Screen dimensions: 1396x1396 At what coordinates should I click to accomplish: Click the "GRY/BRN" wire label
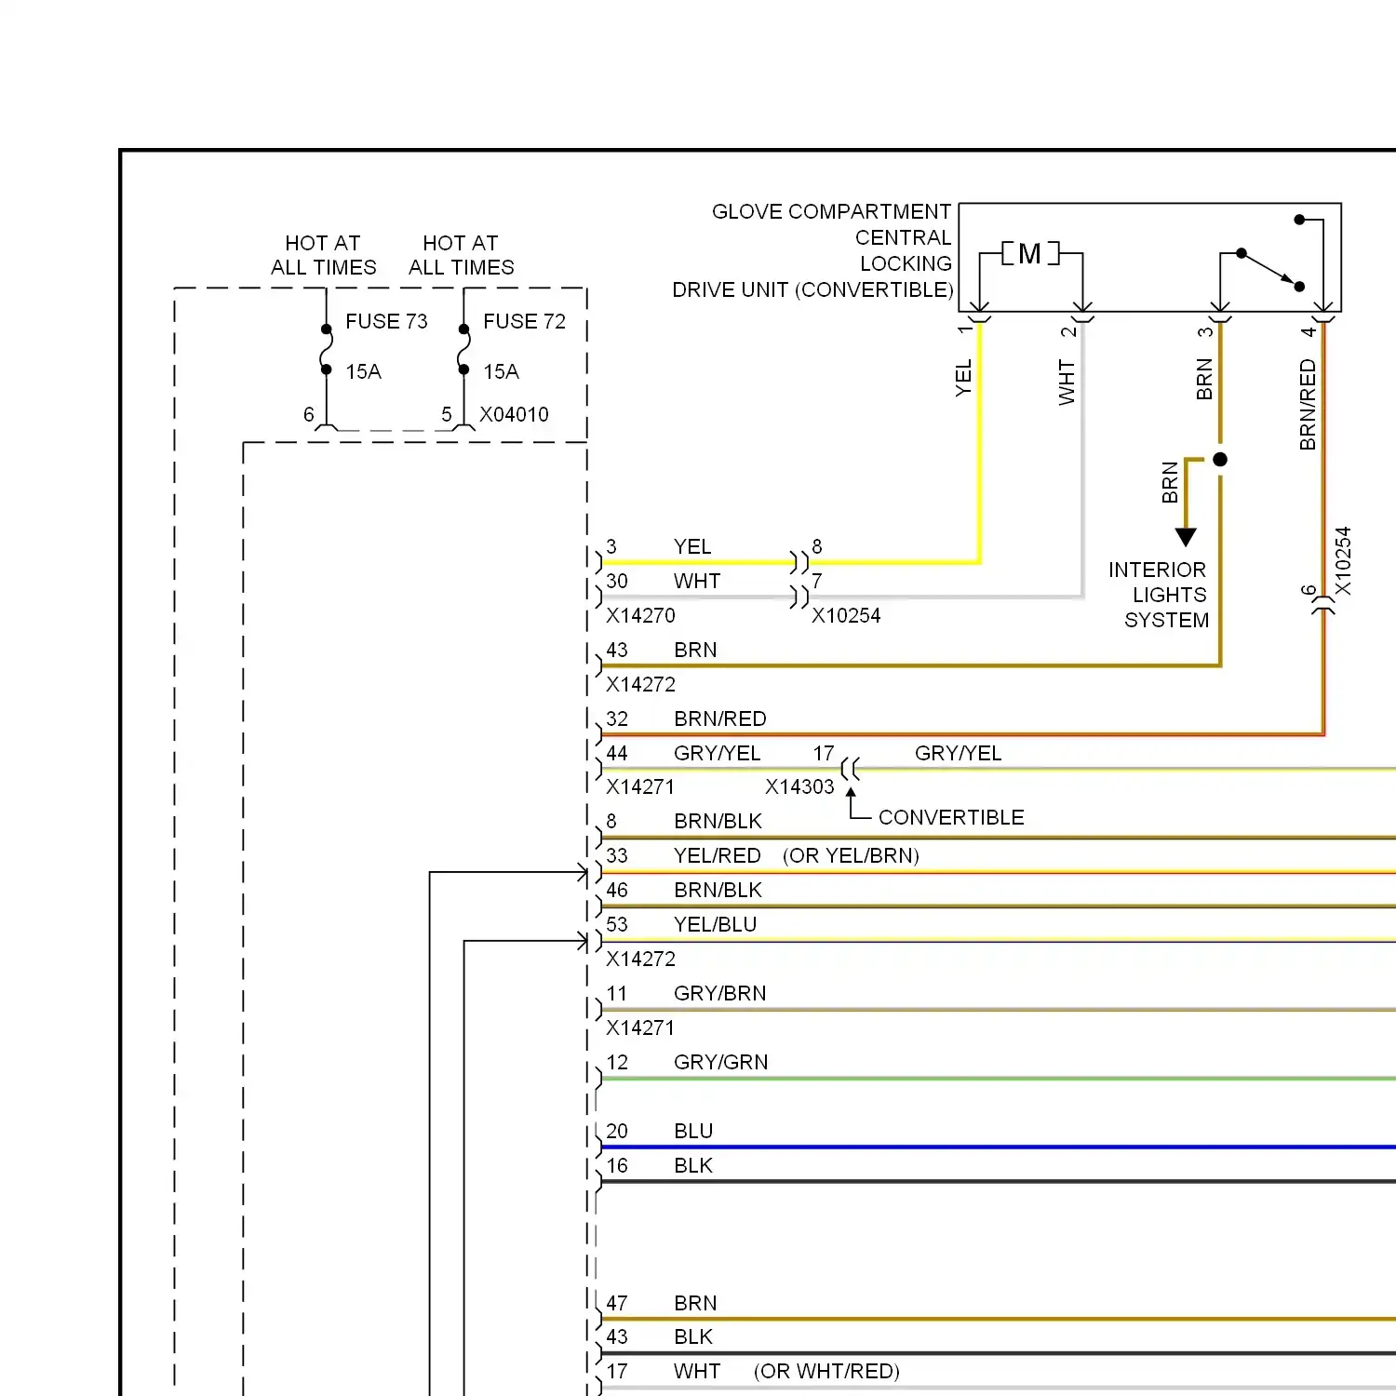click(x=720, y=993)
